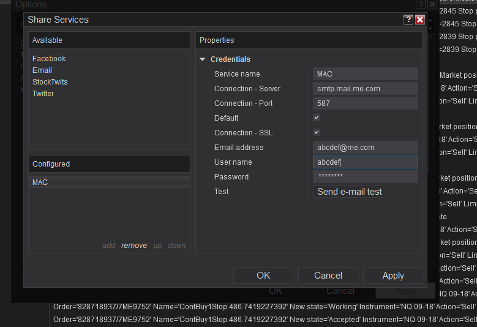The image size is (477, 327).
Task: Click the Password input field
Action: tap(365, 176)
